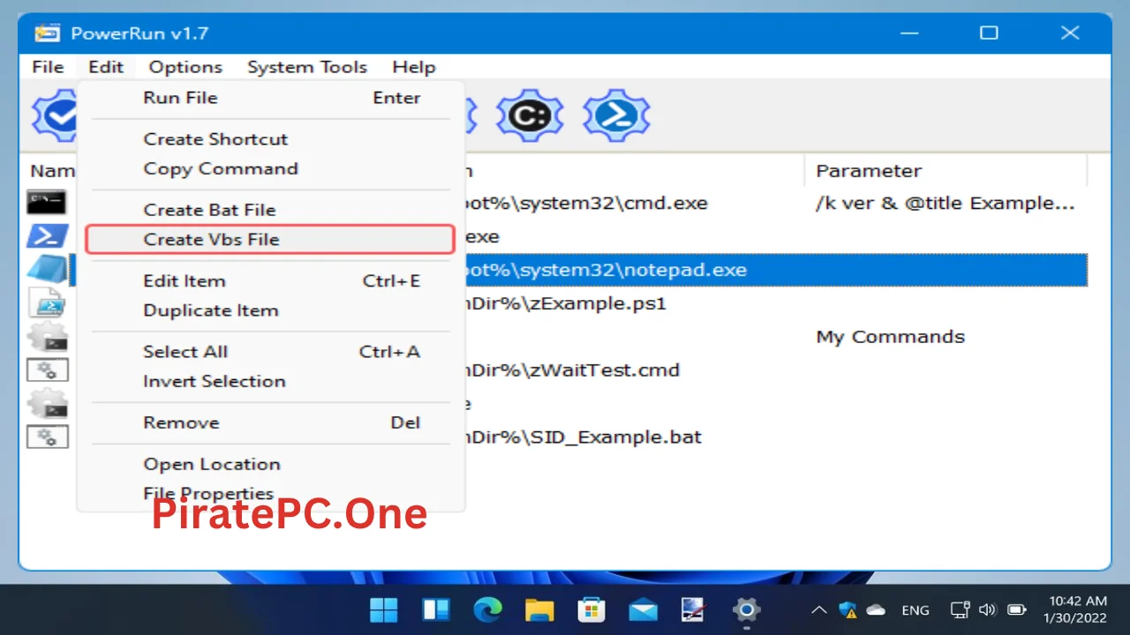Click the Windows Security tray icon
The width and height of the screenshot is (1130, 635).
click(x=847, y=609)
